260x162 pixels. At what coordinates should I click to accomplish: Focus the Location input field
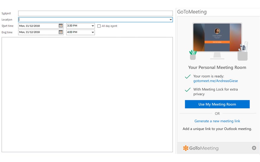(x=95, y=20)
